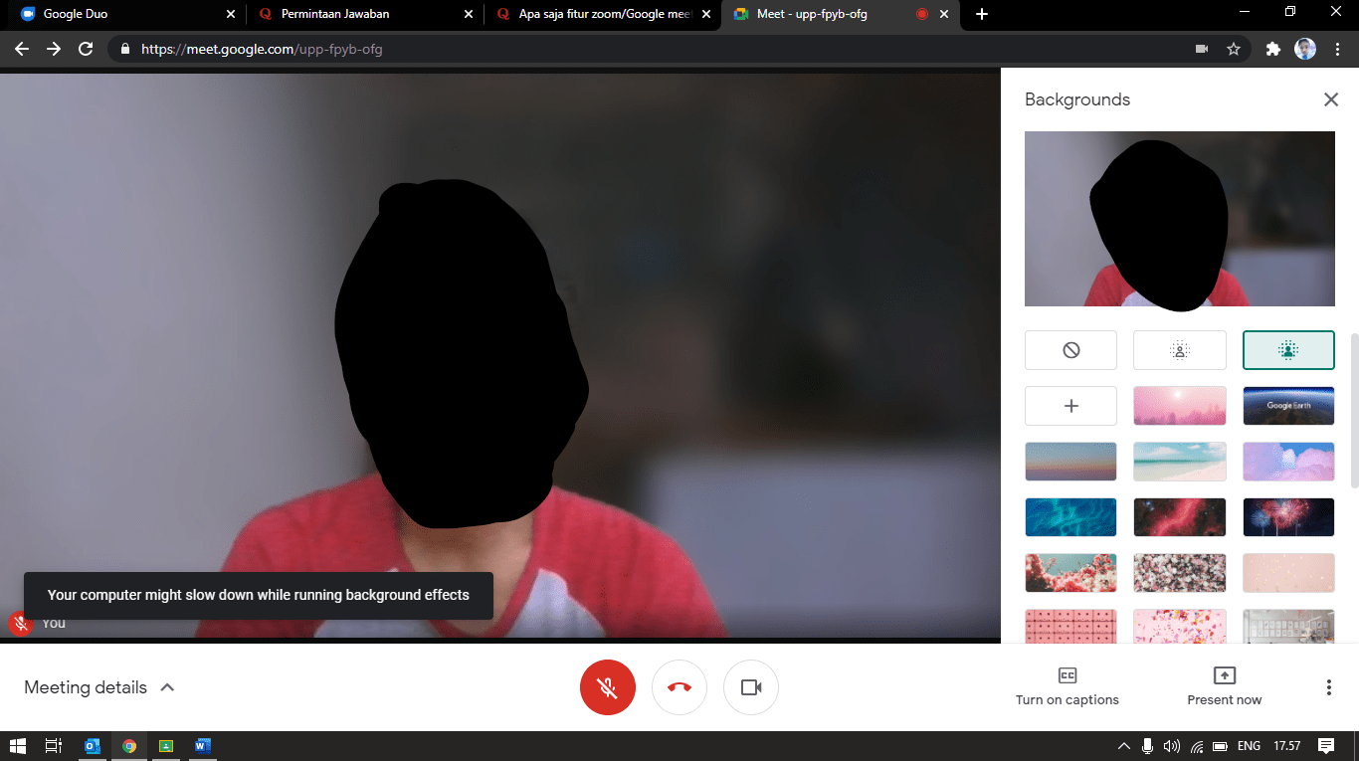Turn off camera with video button
Screen dimensions: 1359x761
[x=751, y=687]
